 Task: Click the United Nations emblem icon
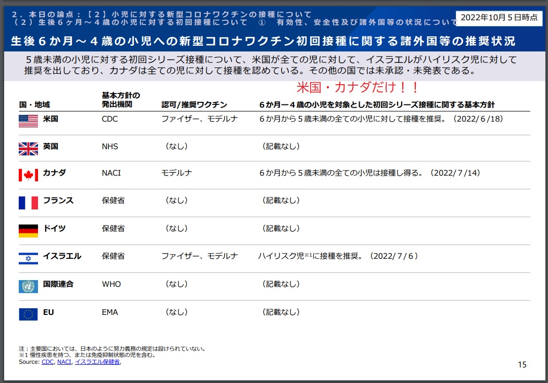tap(28, 286)
